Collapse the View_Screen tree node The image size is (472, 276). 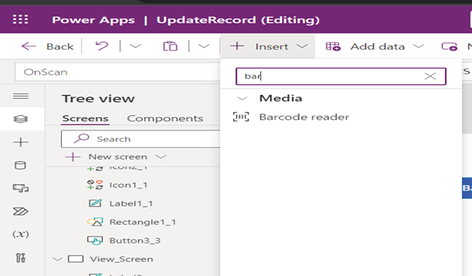point(57,259)
